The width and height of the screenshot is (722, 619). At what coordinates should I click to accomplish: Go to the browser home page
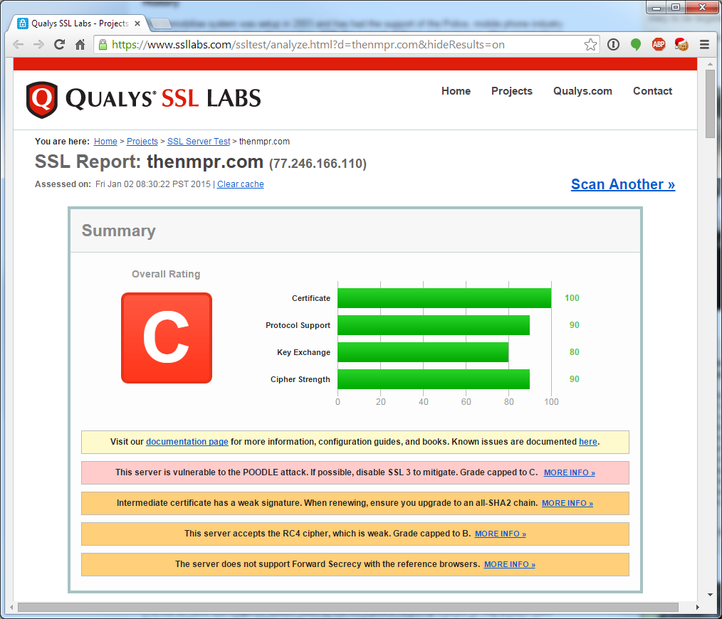click(x=80, y=44)
